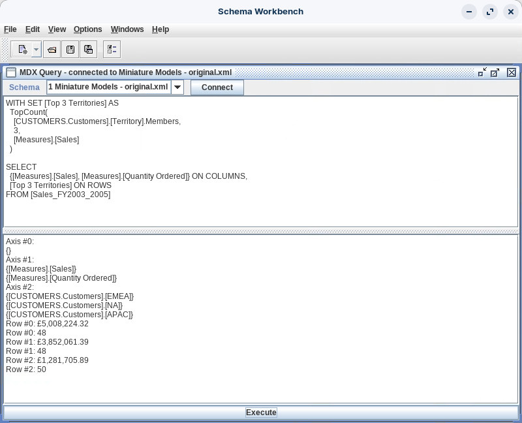
Task: Open the File menu
Action: tap(10, 29)
